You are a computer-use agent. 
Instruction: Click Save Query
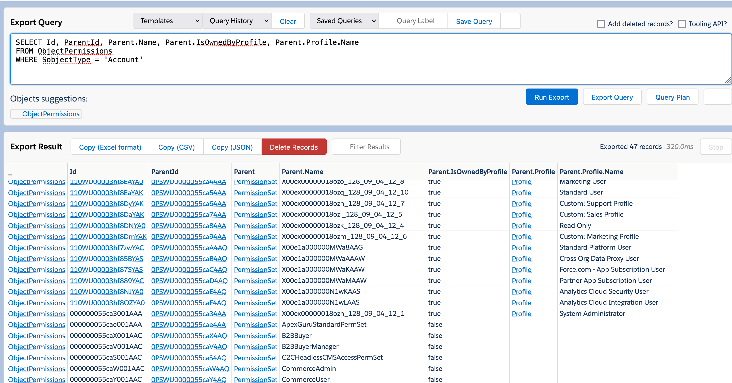(474, 21)
